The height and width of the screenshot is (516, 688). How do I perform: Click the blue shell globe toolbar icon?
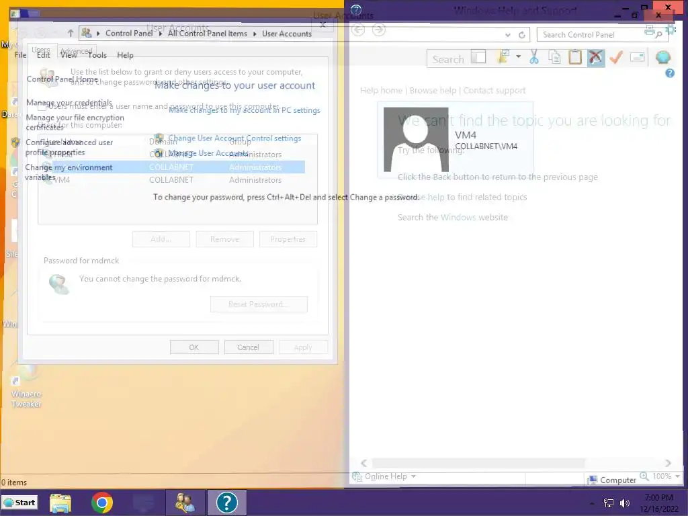[663, 58]
